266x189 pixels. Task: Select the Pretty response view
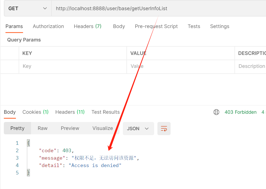point(17,128)
